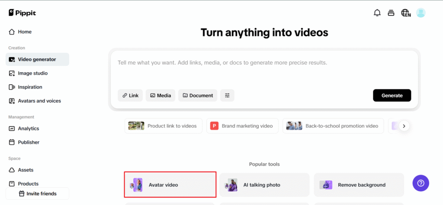Change language via the globe EN icon
This screenshot has height=205, width=443.
click(406, 13)
